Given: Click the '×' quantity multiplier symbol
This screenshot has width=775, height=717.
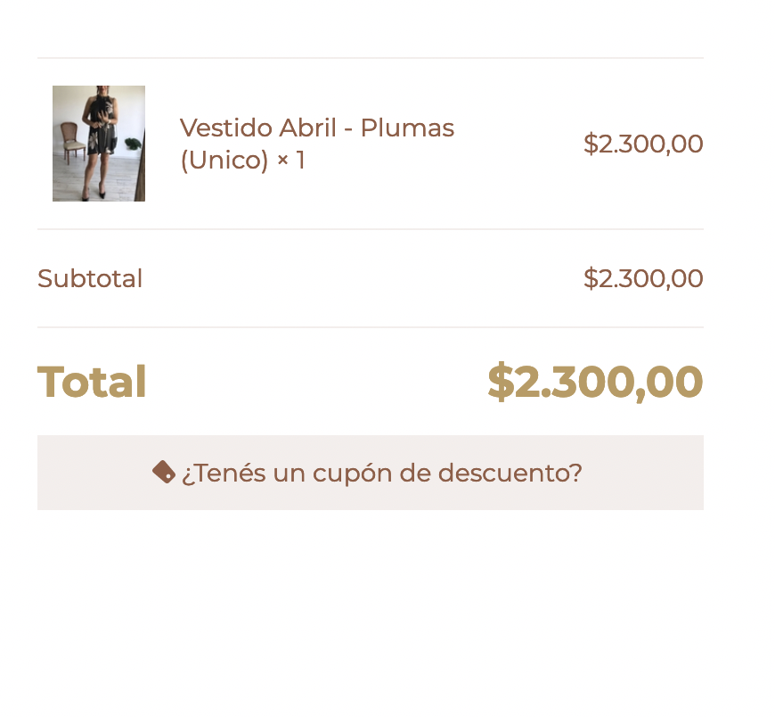Looking at the screenshot, I should [x=282, y=161].
